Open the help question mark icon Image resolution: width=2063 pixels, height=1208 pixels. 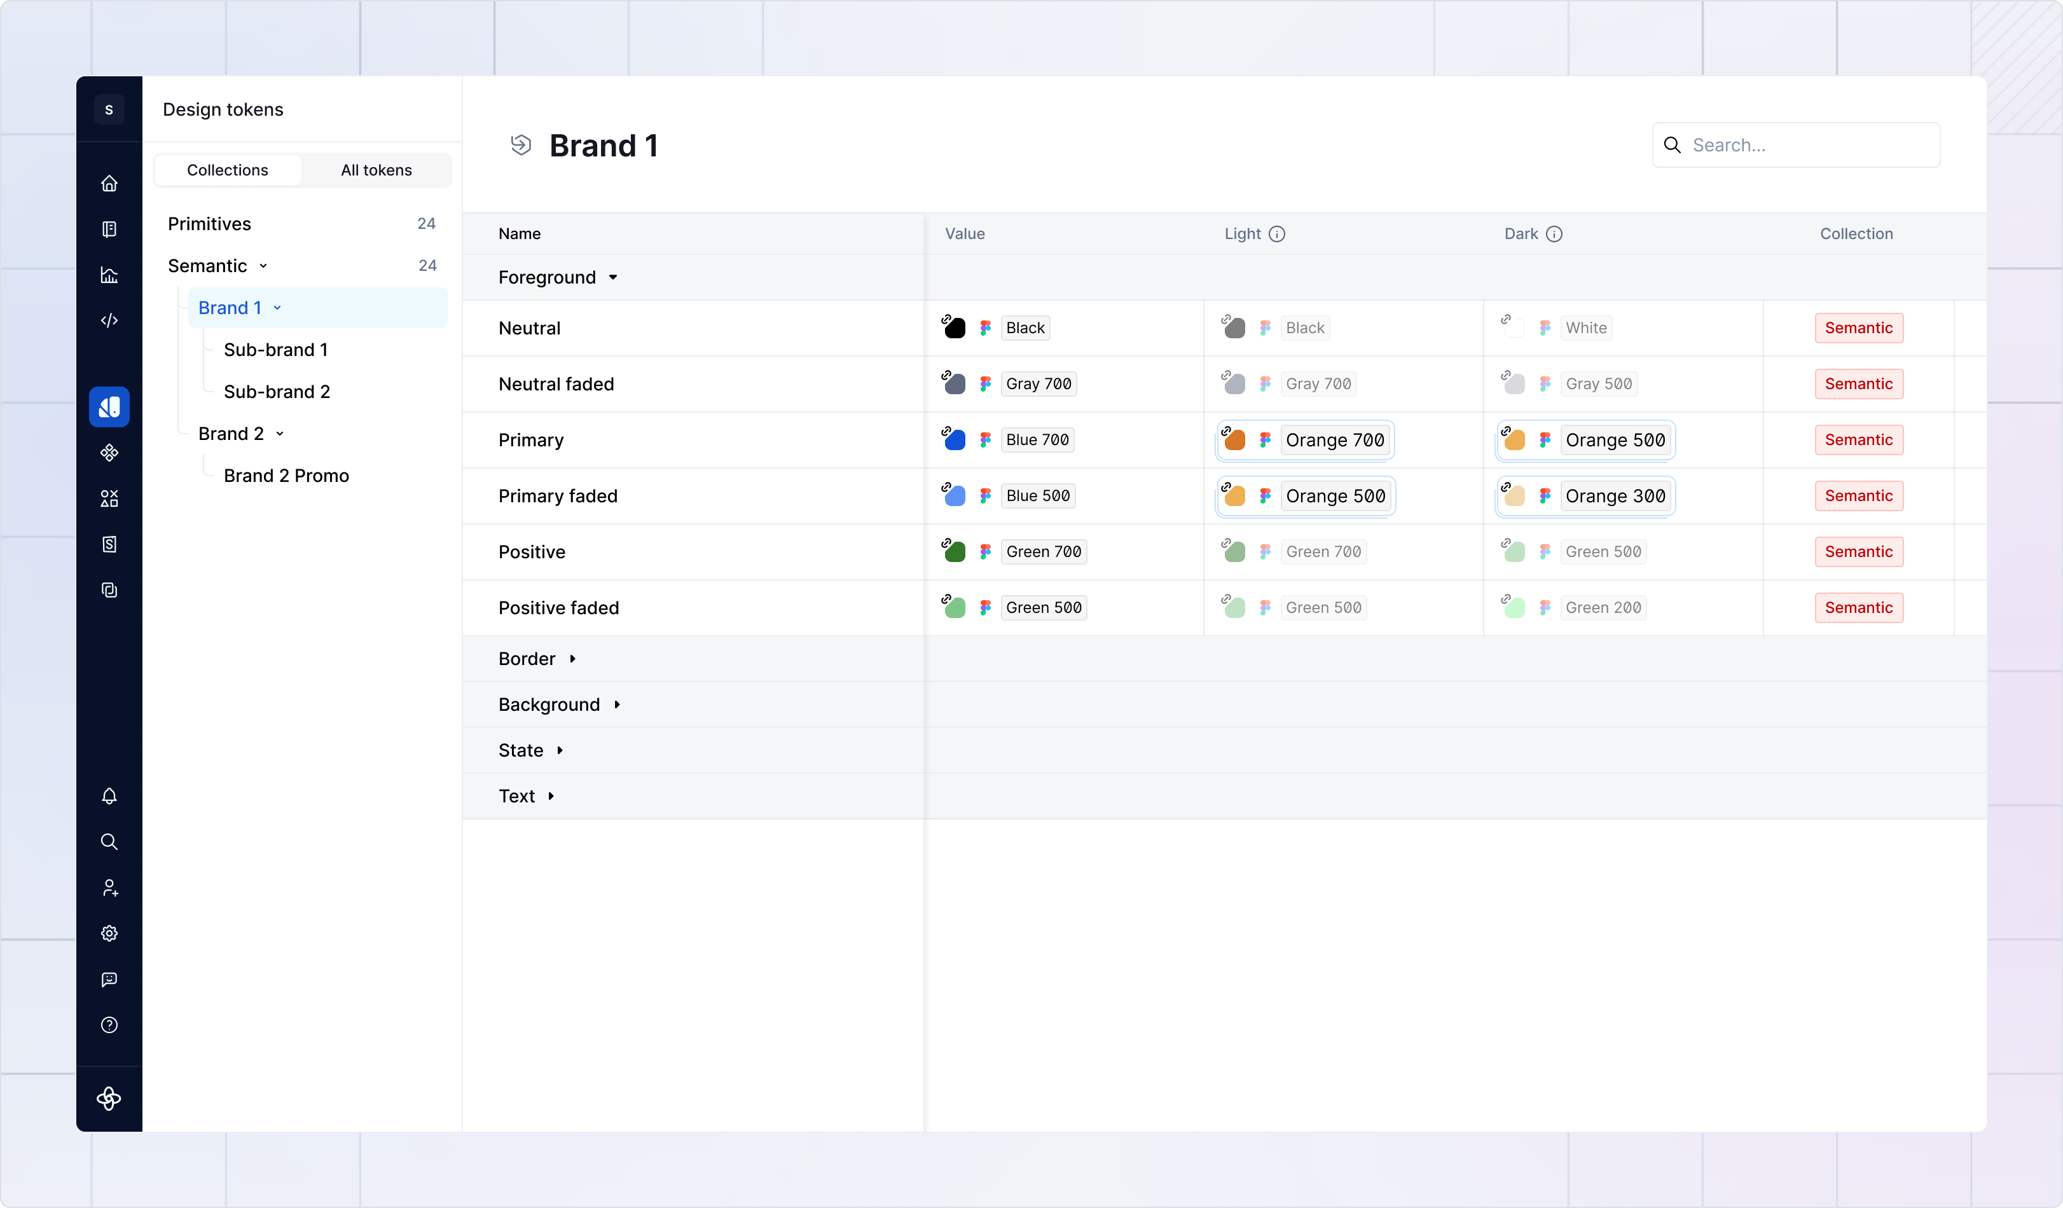point(109,1026)
